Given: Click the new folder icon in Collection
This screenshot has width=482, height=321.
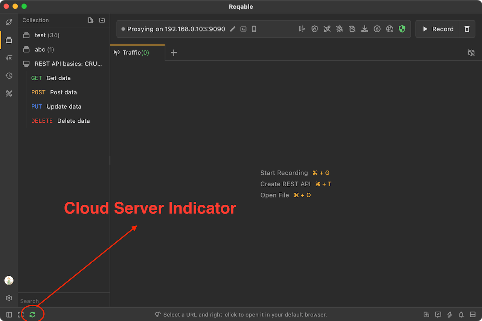Looking at the screenshot, I should pyautogui.click(x=102, y=20).
